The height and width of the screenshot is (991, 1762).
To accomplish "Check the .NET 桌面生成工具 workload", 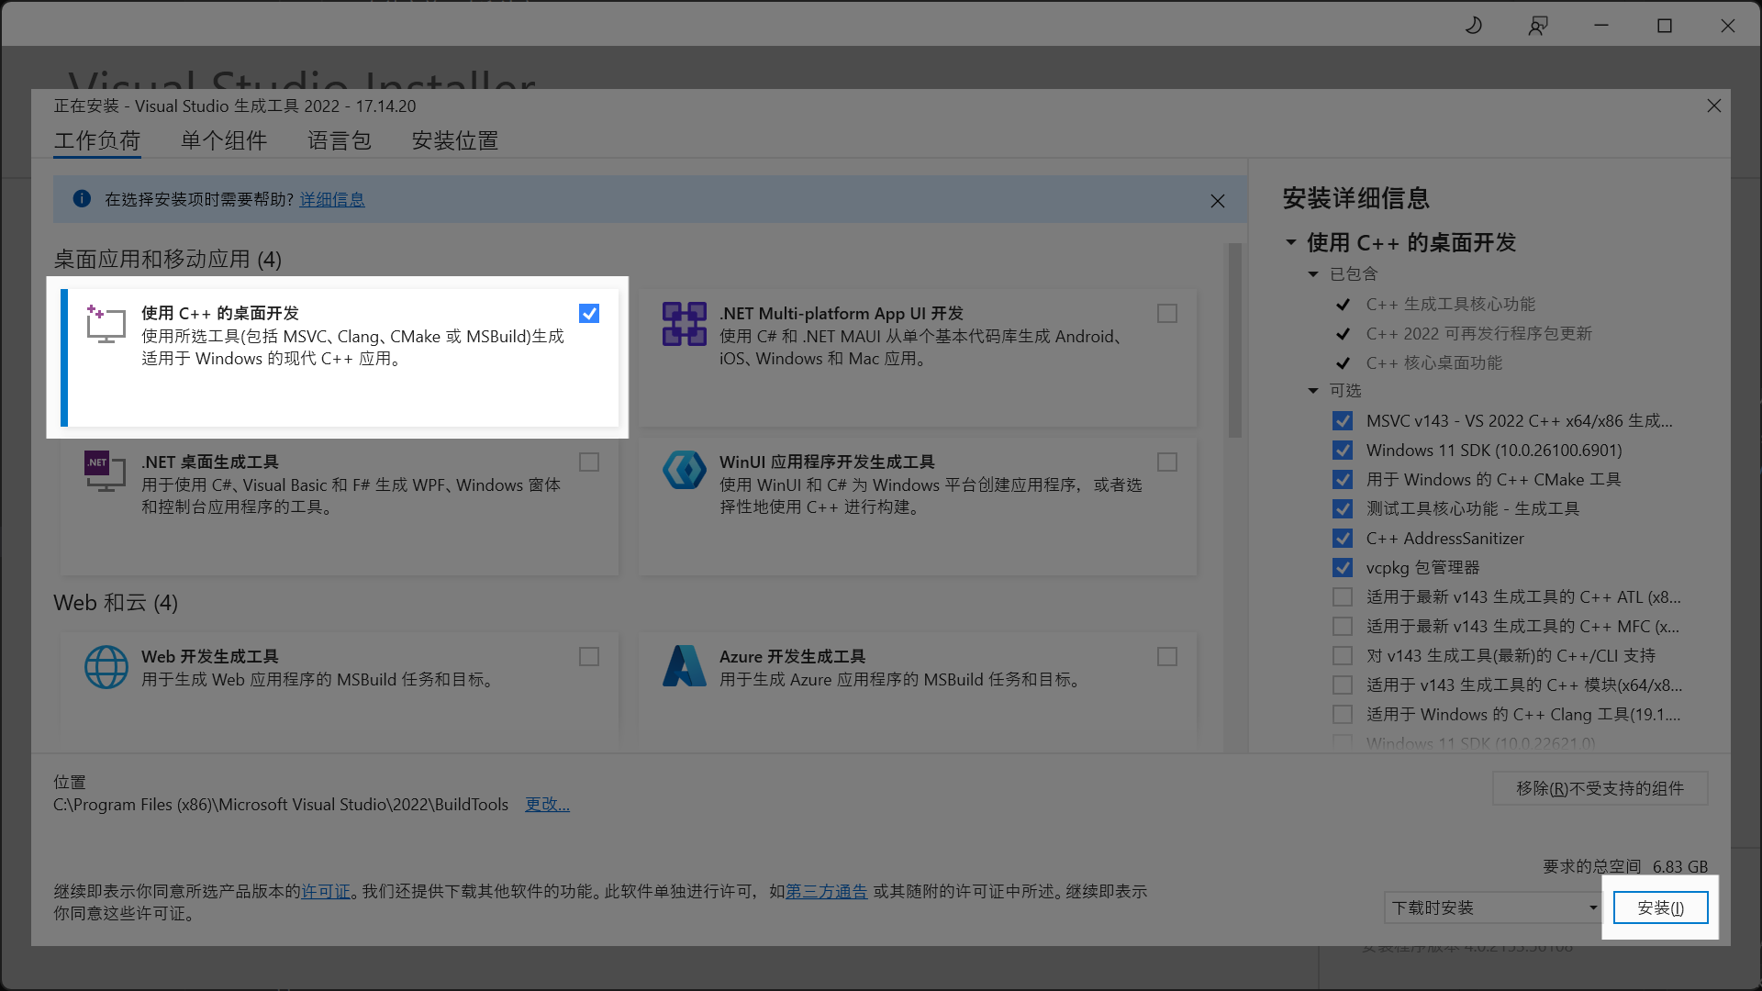I will click(x=589, y=462).
